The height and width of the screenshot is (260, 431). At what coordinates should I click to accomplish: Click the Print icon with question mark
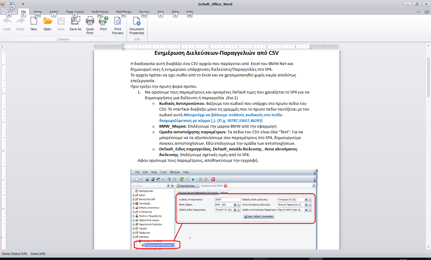pos(103,22)
